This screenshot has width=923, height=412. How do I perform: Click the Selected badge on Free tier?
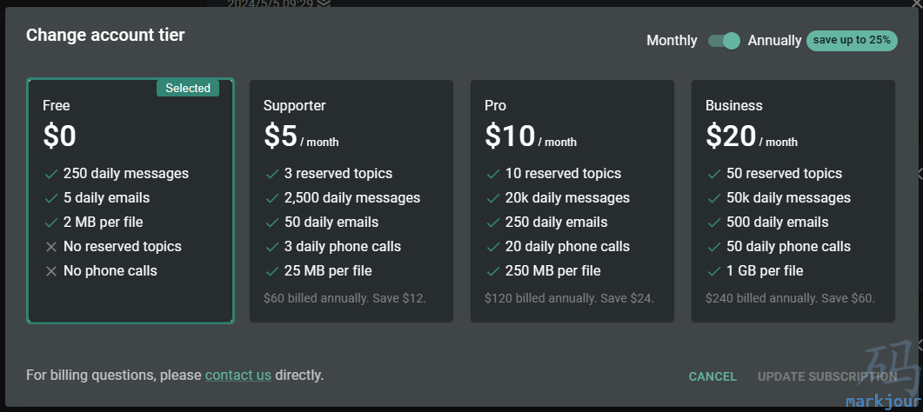coord(188,88)
